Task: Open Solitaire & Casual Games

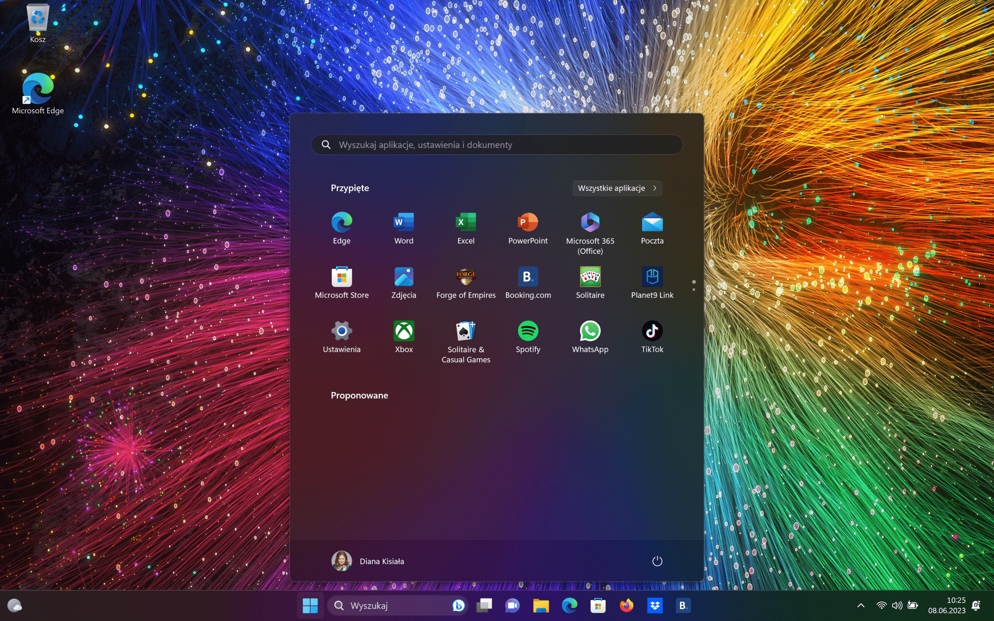Action: [466, 342]
